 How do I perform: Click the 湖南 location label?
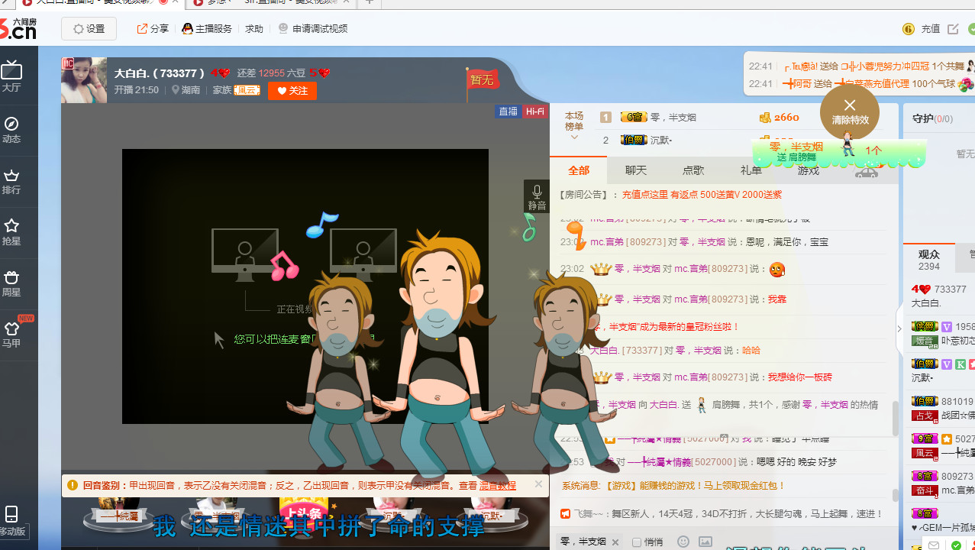coord(186,90)
